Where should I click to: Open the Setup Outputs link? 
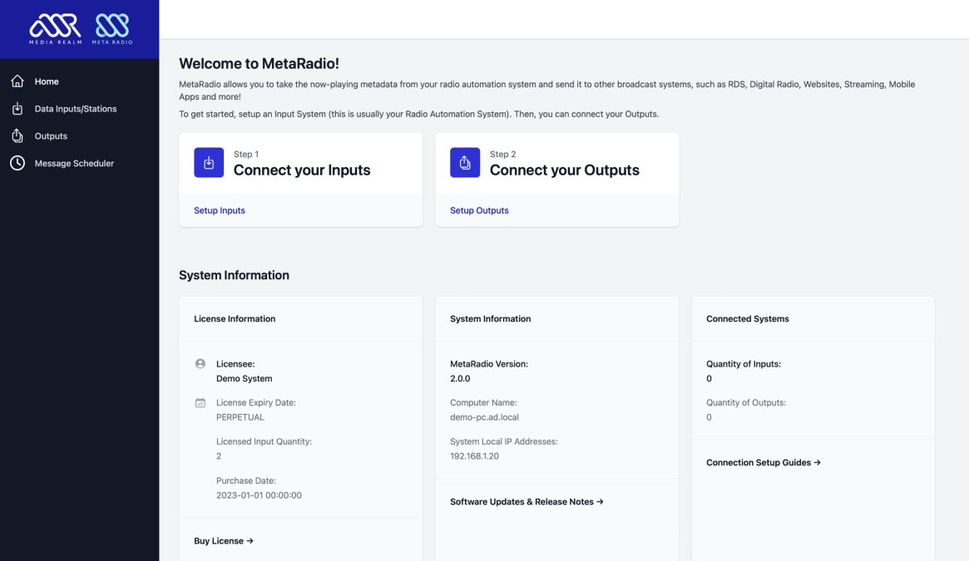click(x=478, y=209)
